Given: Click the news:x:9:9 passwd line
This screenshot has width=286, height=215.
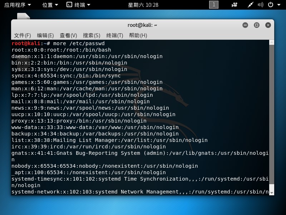Looking at the screenshot, I should (90, 108).
